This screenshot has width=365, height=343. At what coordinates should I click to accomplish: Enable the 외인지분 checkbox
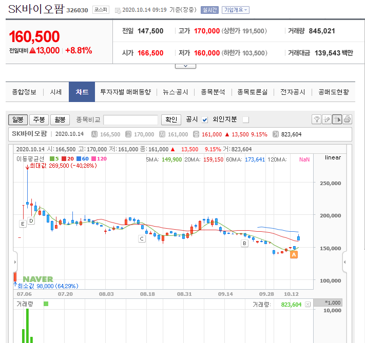245,120
